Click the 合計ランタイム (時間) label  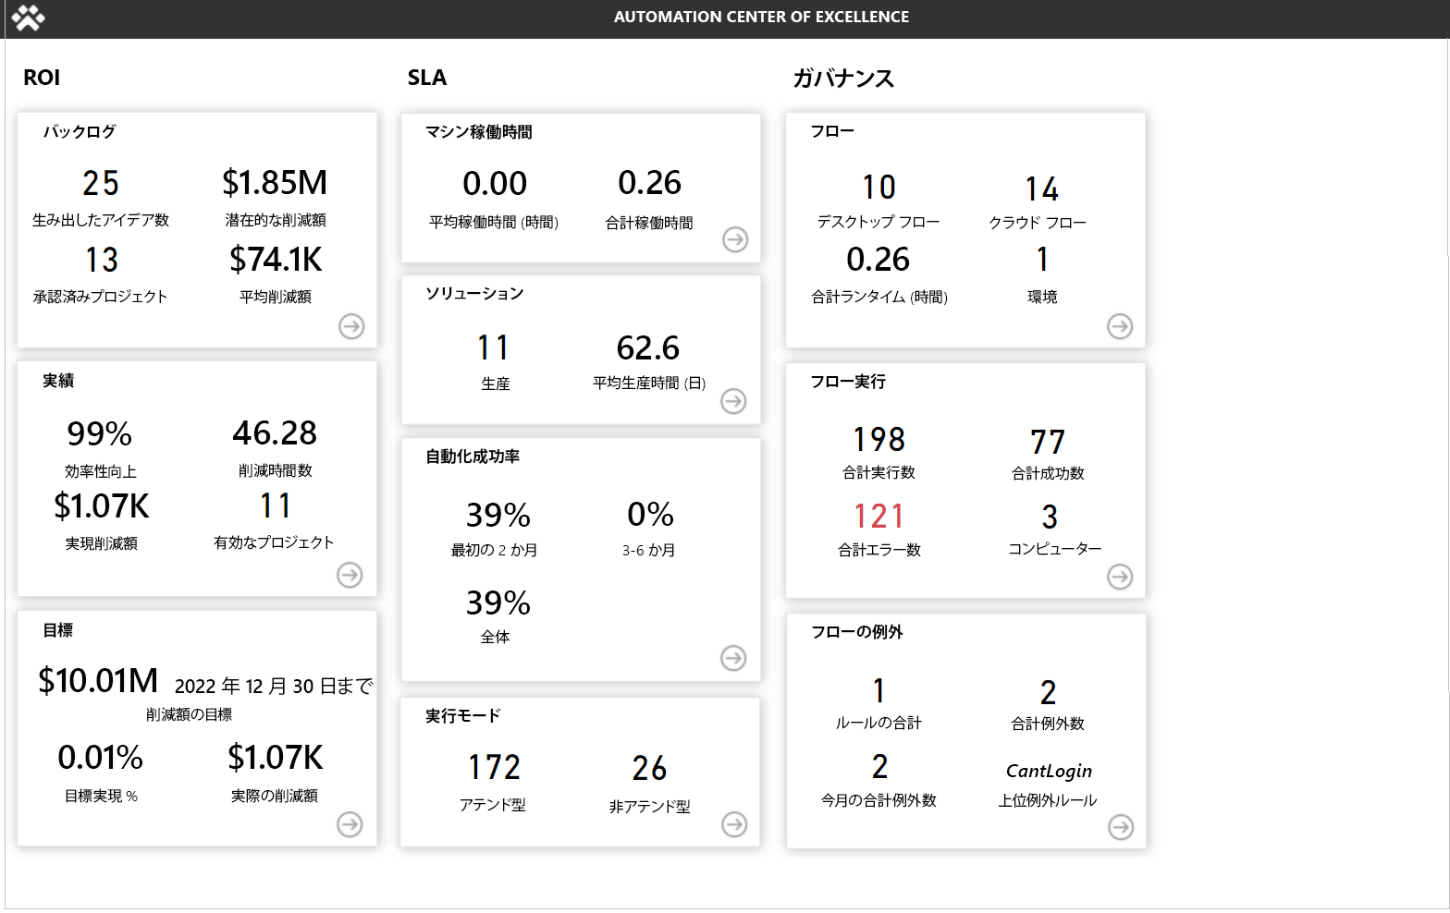coord(879,297)
